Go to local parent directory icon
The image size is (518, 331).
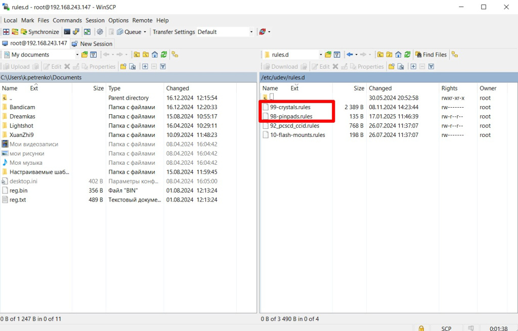coord(137,55)
